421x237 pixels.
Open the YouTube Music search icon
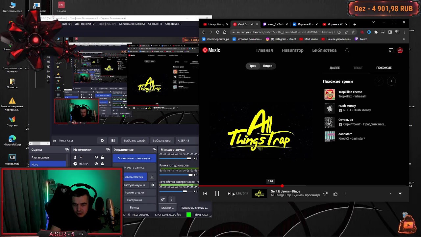(347, 50)
